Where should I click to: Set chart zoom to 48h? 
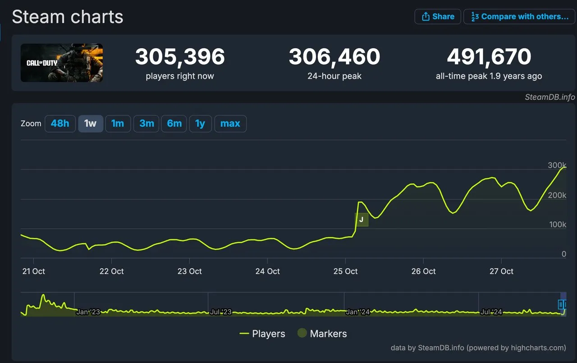click(60, 124)
